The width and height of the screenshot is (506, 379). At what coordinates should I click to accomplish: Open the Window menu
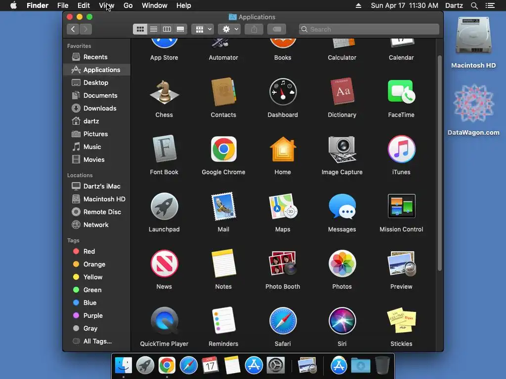pyautogui.click(x=155, y=5)
